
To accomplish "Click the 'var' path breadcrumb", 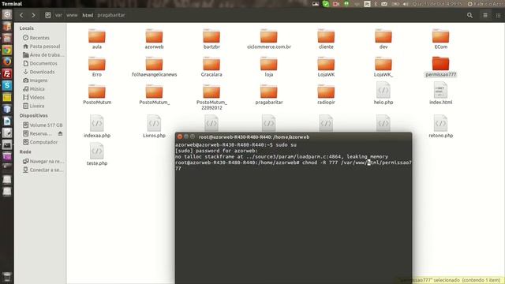I will [x=58, y=15].
